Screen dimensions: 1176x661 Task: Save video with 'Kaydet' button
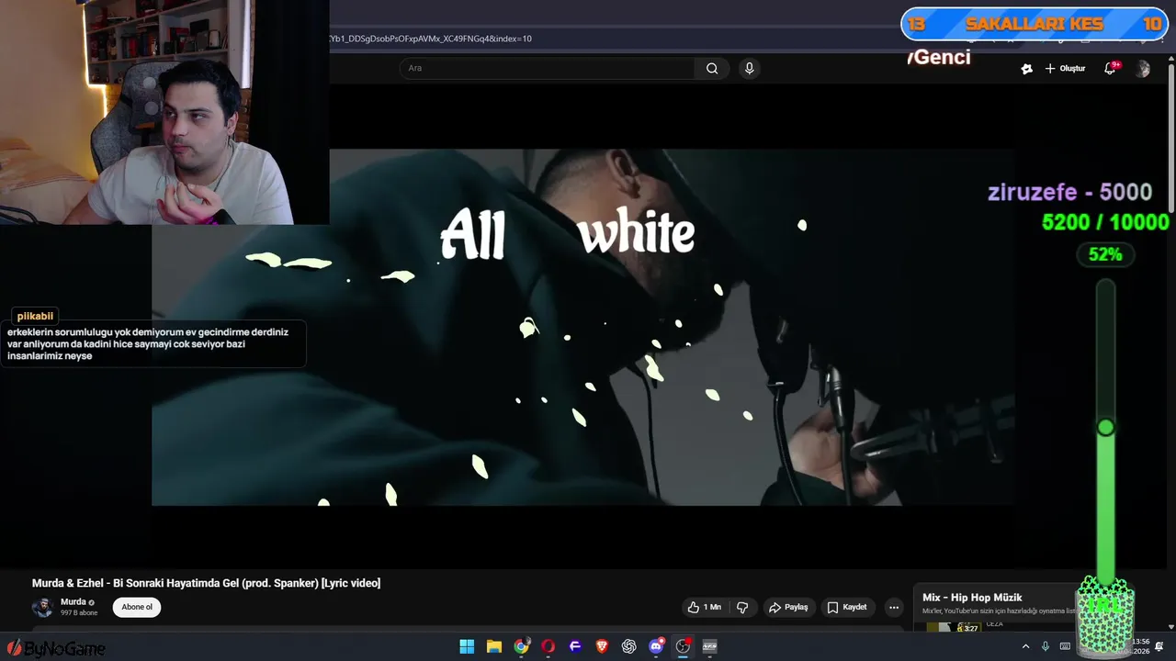(x=847, y=607)
